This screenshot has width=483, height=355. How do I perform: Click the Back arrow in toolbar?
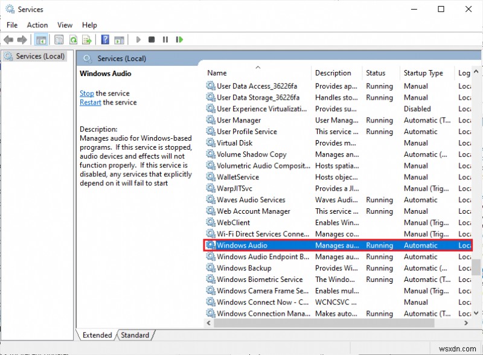[x=8, y=40]
